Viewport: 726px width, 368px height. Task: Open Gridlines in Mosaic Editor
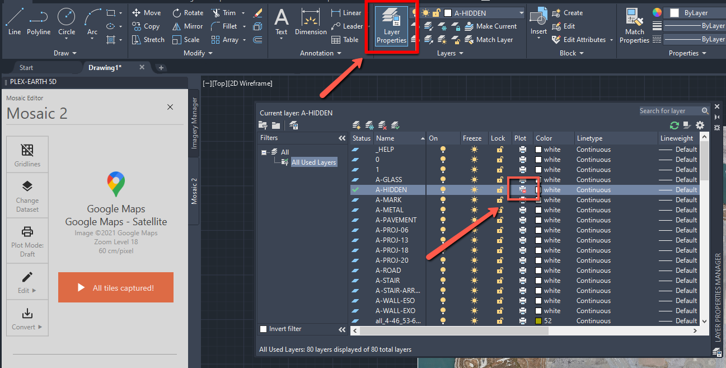tap(27, 155)
